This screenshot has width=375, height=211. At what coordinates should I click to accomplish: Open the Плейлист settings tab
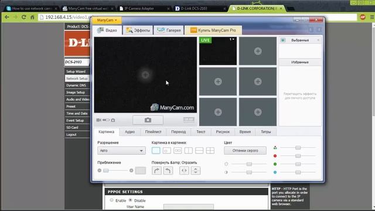pos(153,132)
